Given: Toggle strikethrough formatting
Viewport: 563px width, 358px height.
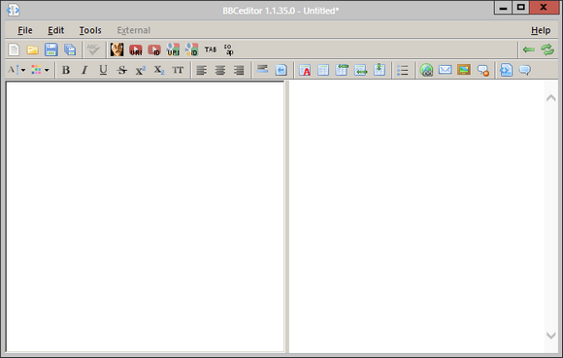Looking at the screenshot, I should click(121, 70).
